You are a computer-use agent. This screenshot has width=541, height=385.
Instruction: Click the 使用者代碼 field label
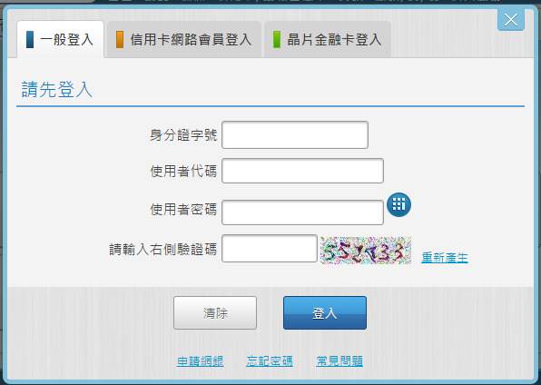[183, 171]
